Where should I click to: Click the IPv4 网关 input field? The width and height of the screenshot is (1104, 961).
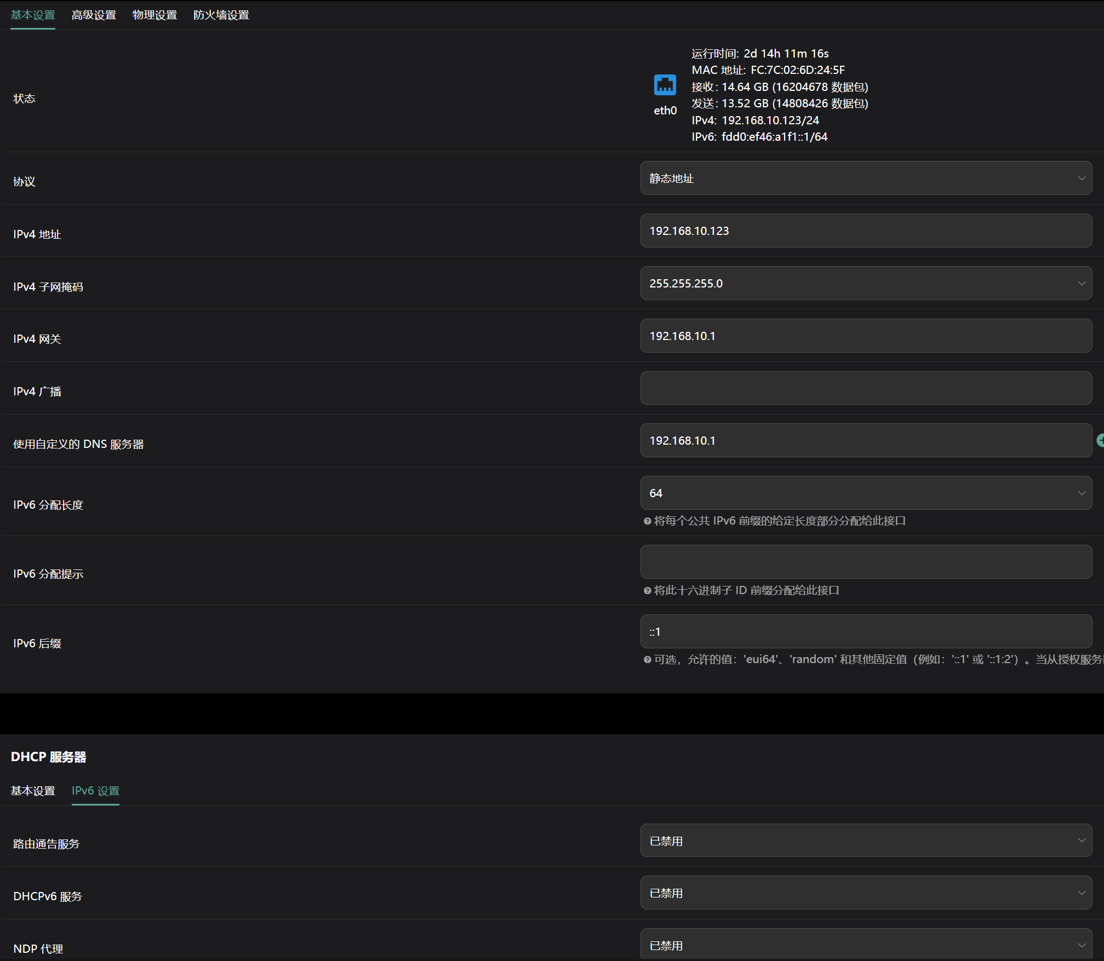[x=866, y=336]
